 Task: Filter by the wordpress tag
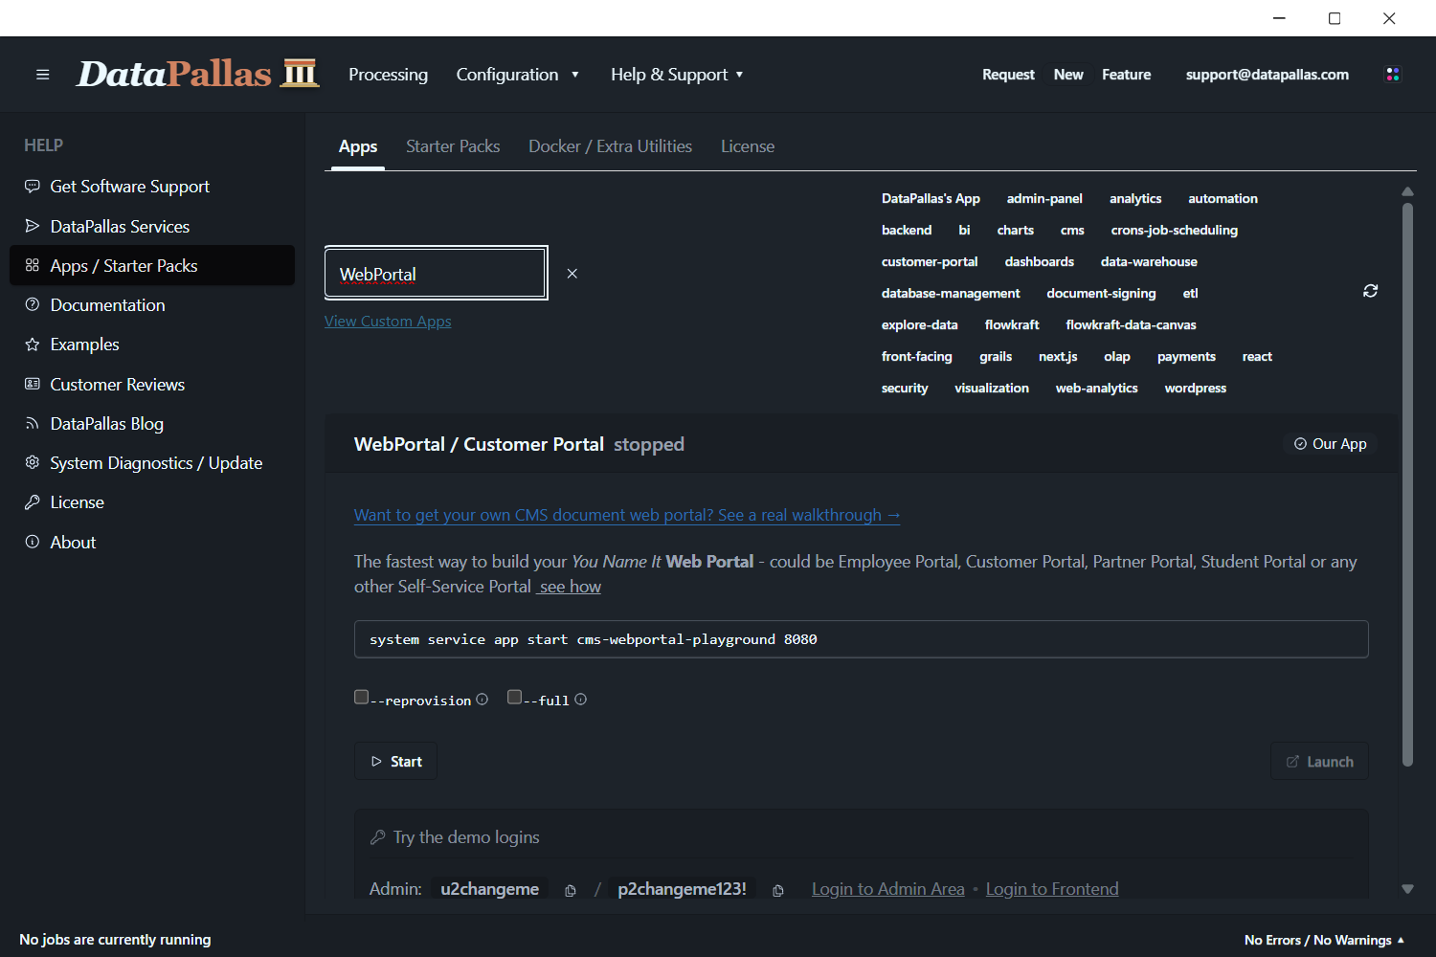pyautogui.click(x=1195, y=389)
